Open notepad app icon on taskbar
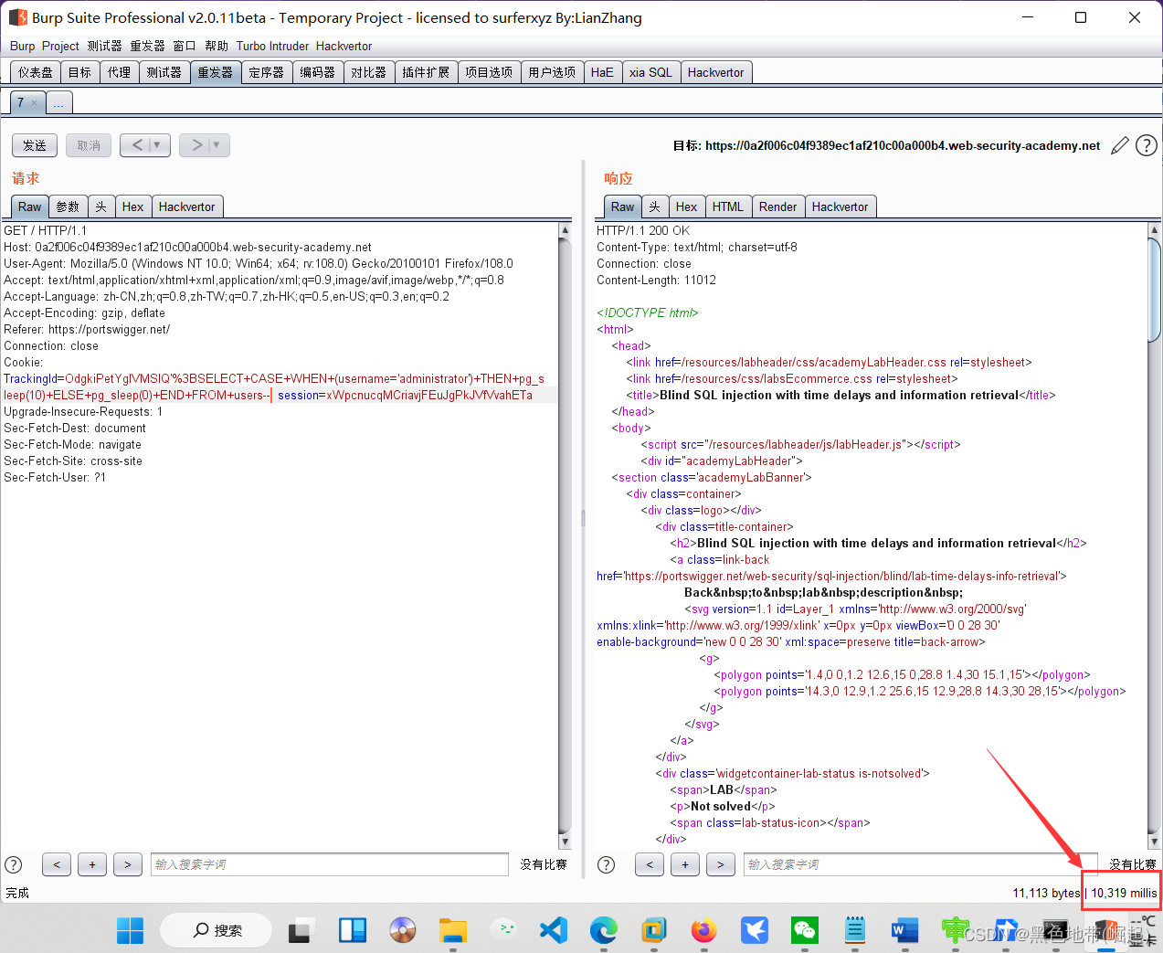 (x=854, y=930)
